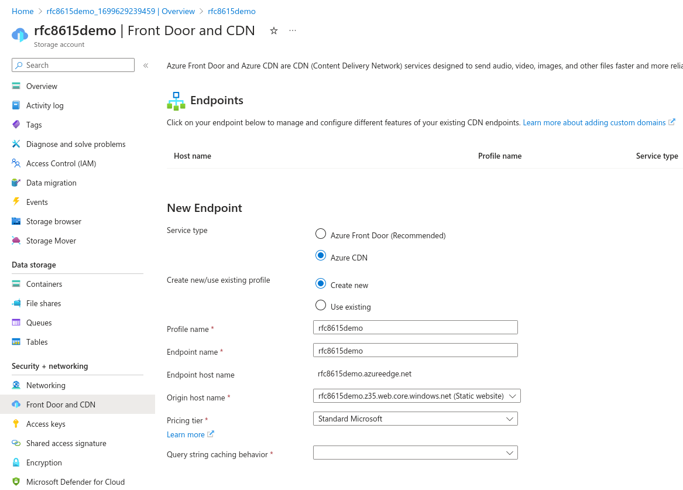Open Networking under Security + networking
This screenshot has width=683, height=490.
click(46, 385)
